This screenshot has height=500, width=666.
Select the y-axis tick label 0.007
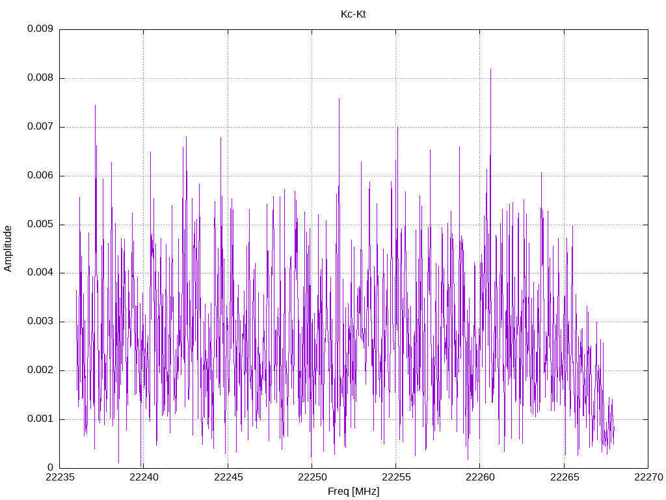pos(40,127)
